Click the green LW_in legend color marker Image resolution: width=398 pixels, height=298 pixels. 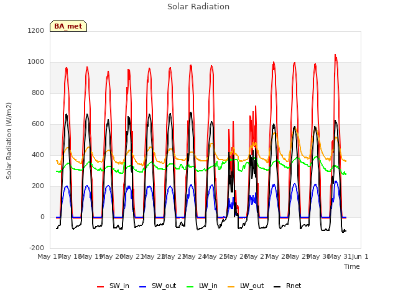190,287
